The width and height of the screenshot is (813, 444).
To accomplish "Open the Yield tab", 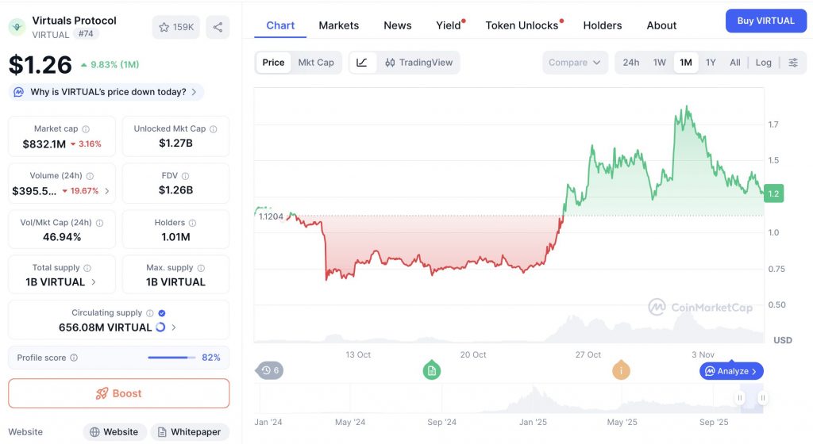I will tap(449, 25).
